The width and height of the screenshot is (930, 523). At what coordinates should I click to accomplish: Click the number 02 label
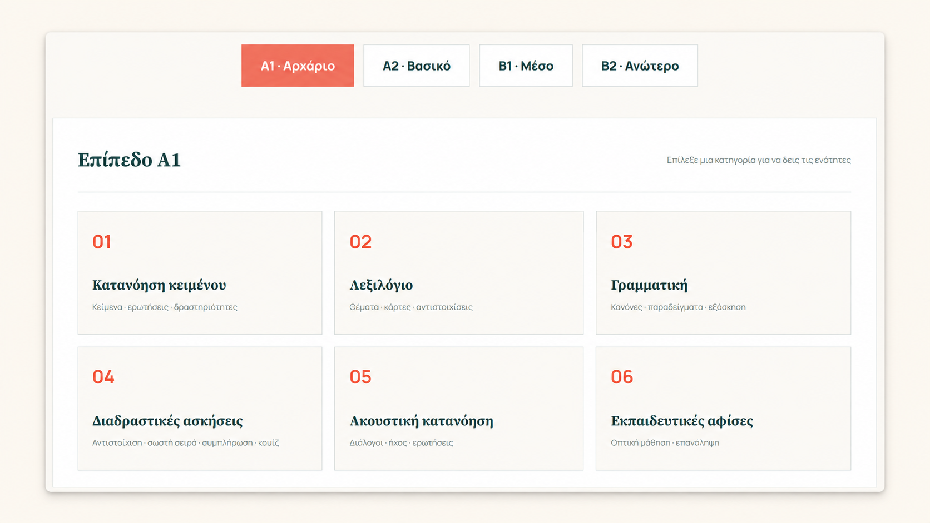click(x=360, y=242)
